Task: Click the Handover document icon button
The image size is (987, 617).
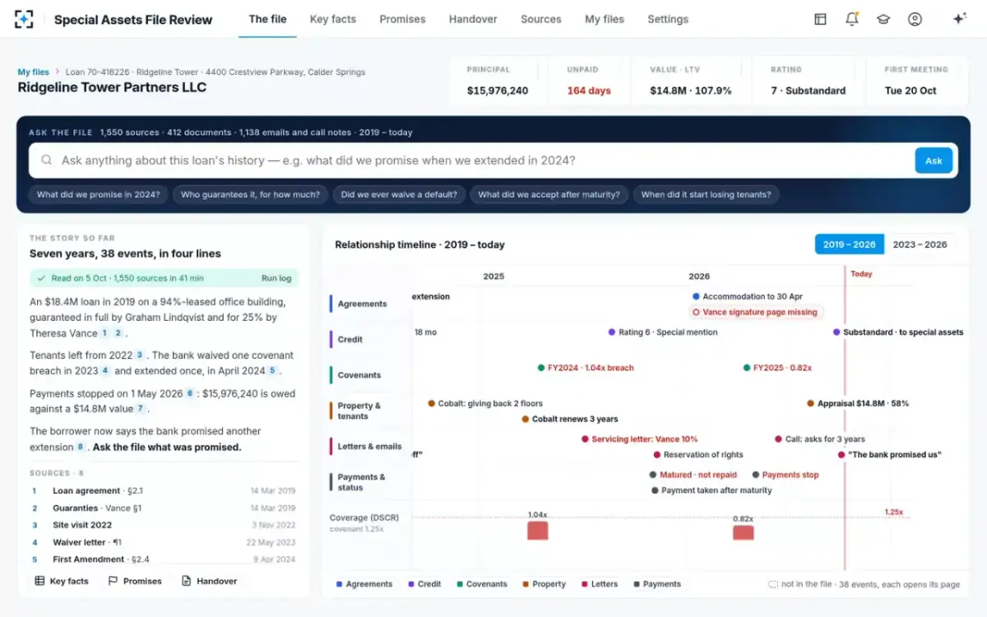Action: point(209,581)
